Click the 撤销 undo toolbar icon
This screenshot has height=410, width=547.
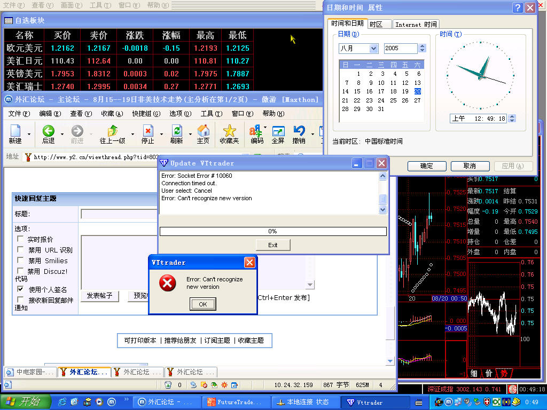[299, 131]
